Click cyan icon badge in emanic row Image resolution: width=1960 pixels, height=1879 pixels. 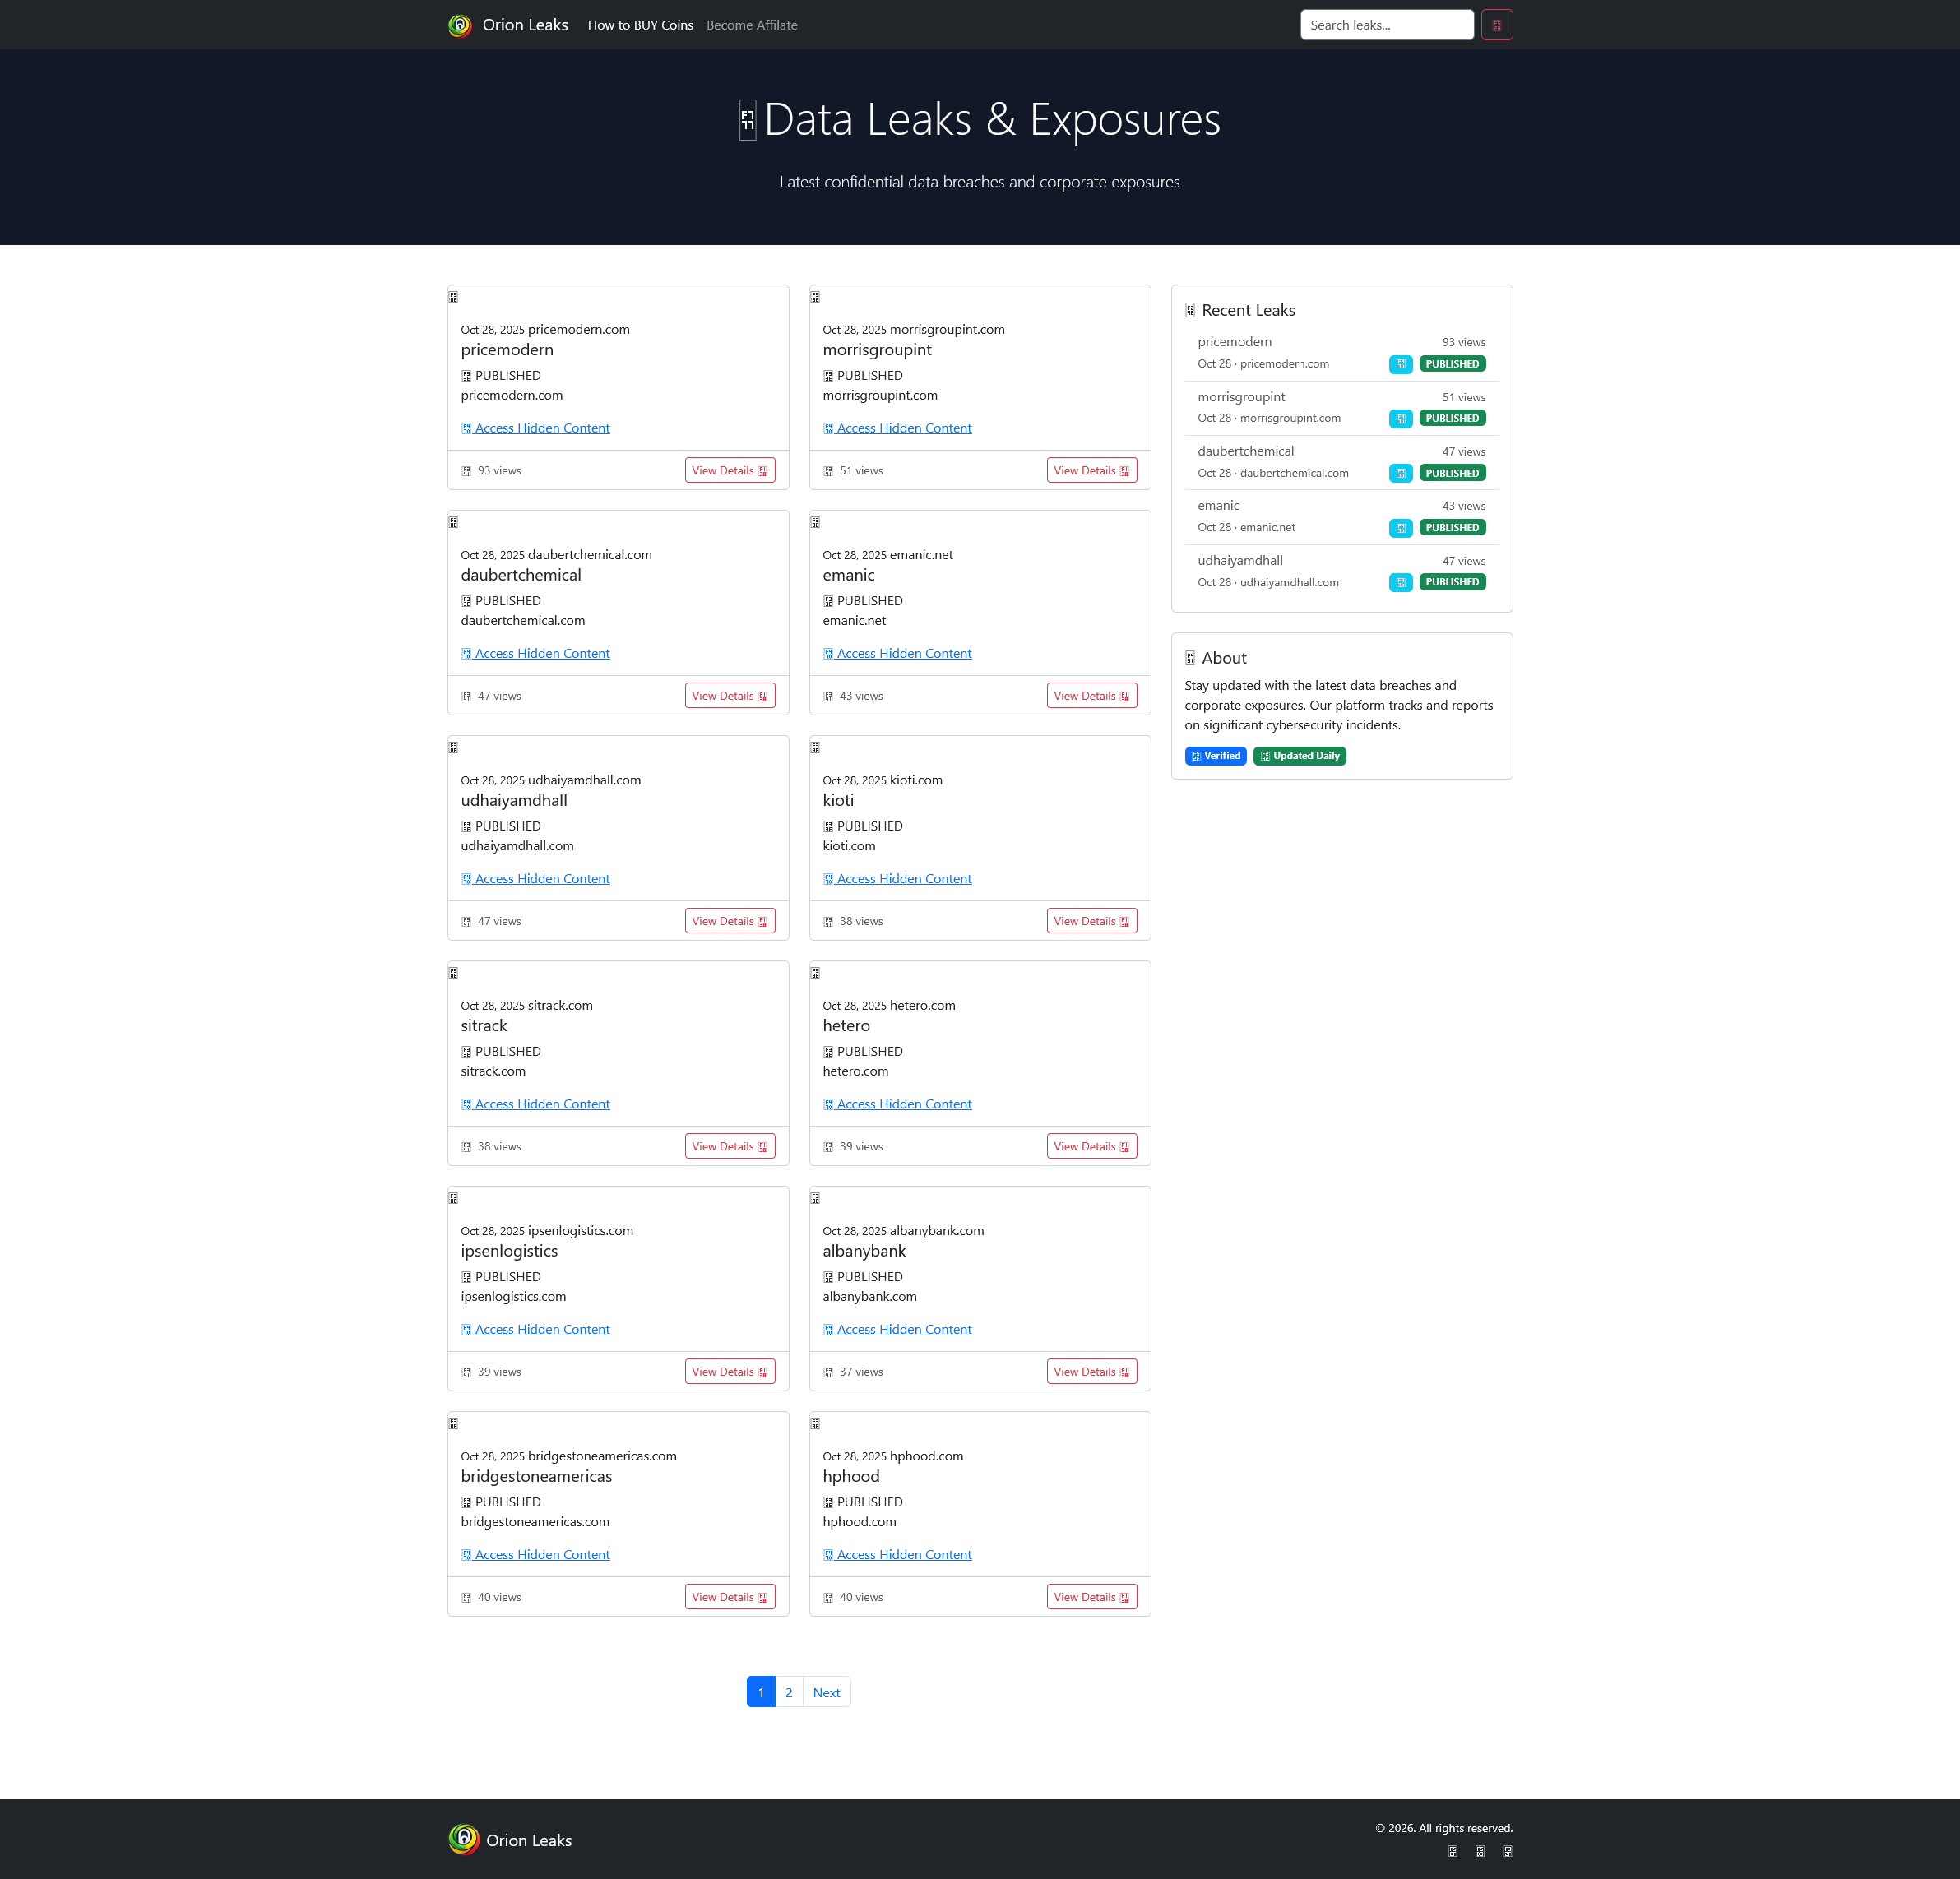[x=1400, y=528]
